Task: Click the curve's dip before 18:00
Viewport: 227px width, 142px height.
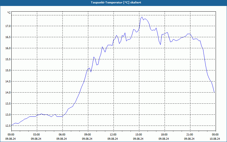Action: point(160,45)
